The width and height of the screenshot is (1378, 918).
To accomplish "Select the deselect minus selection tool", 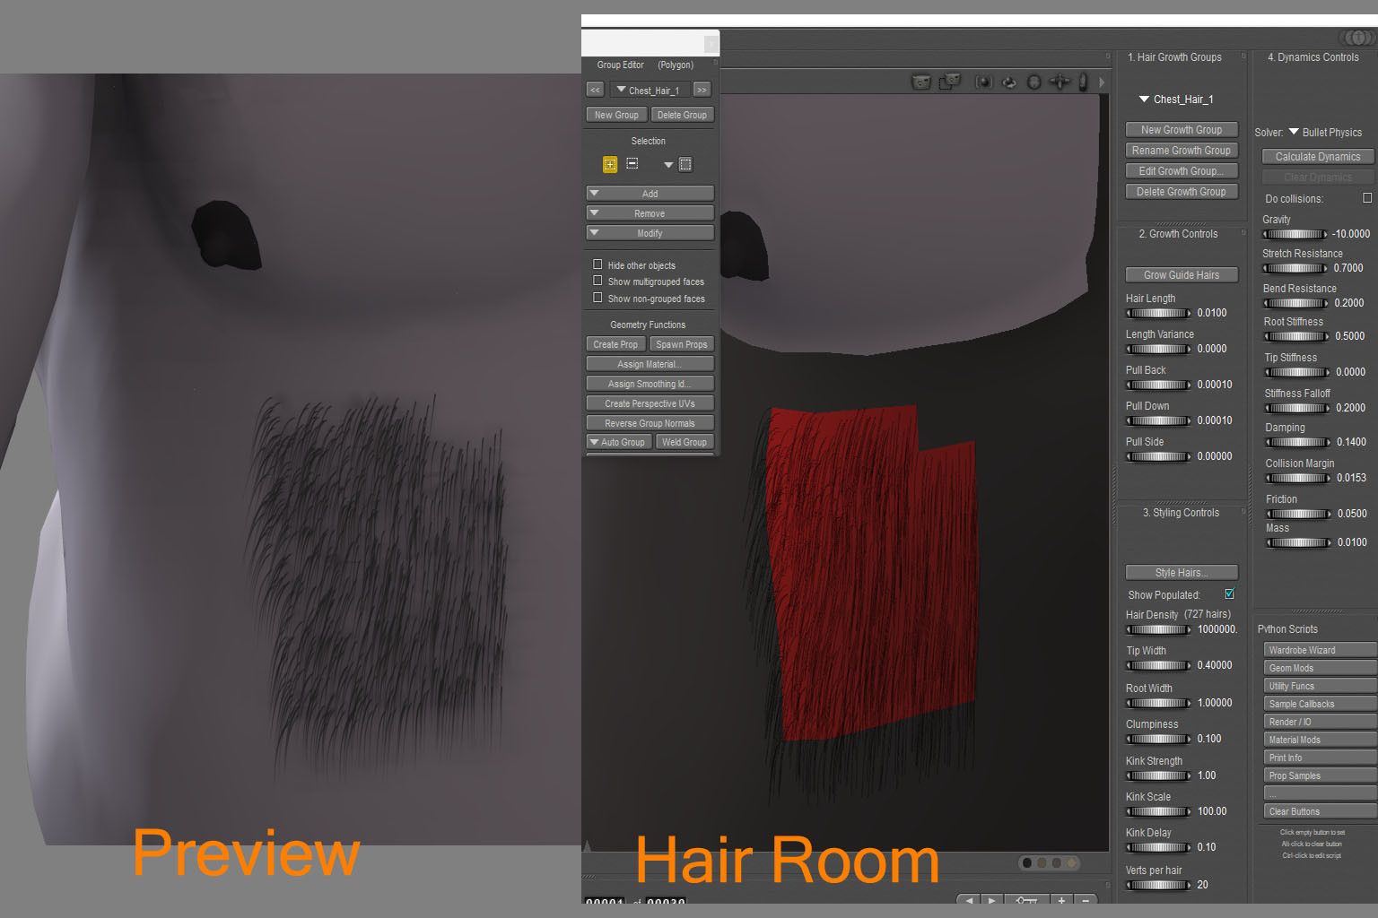I will point(632,164).
